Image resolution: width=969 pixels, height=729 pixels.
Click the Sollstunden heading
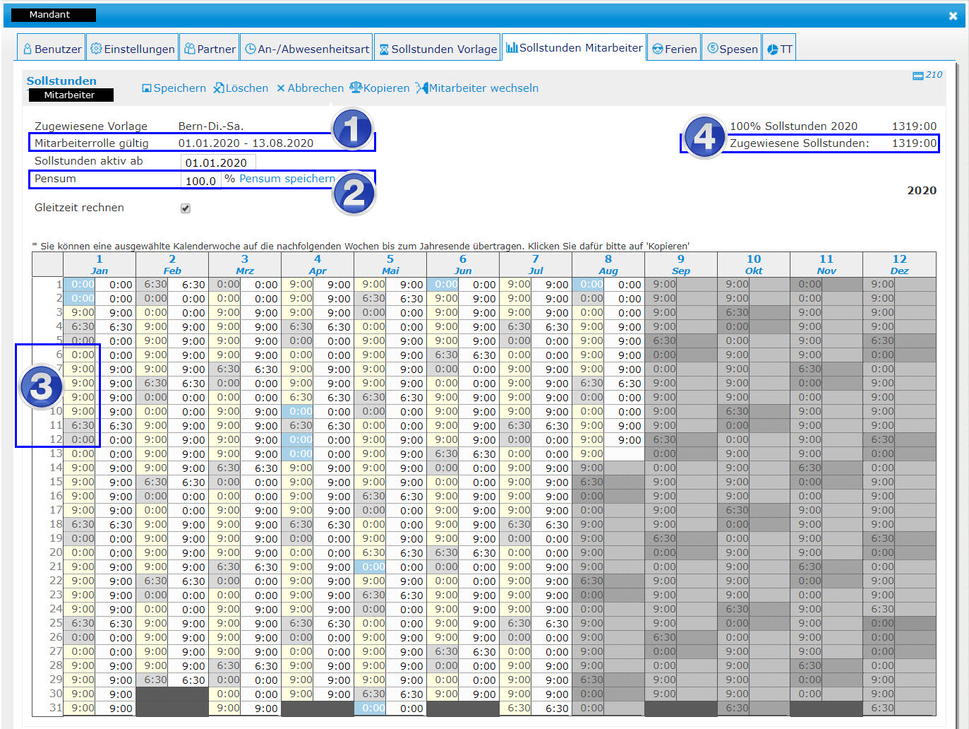tap(61, 81)
